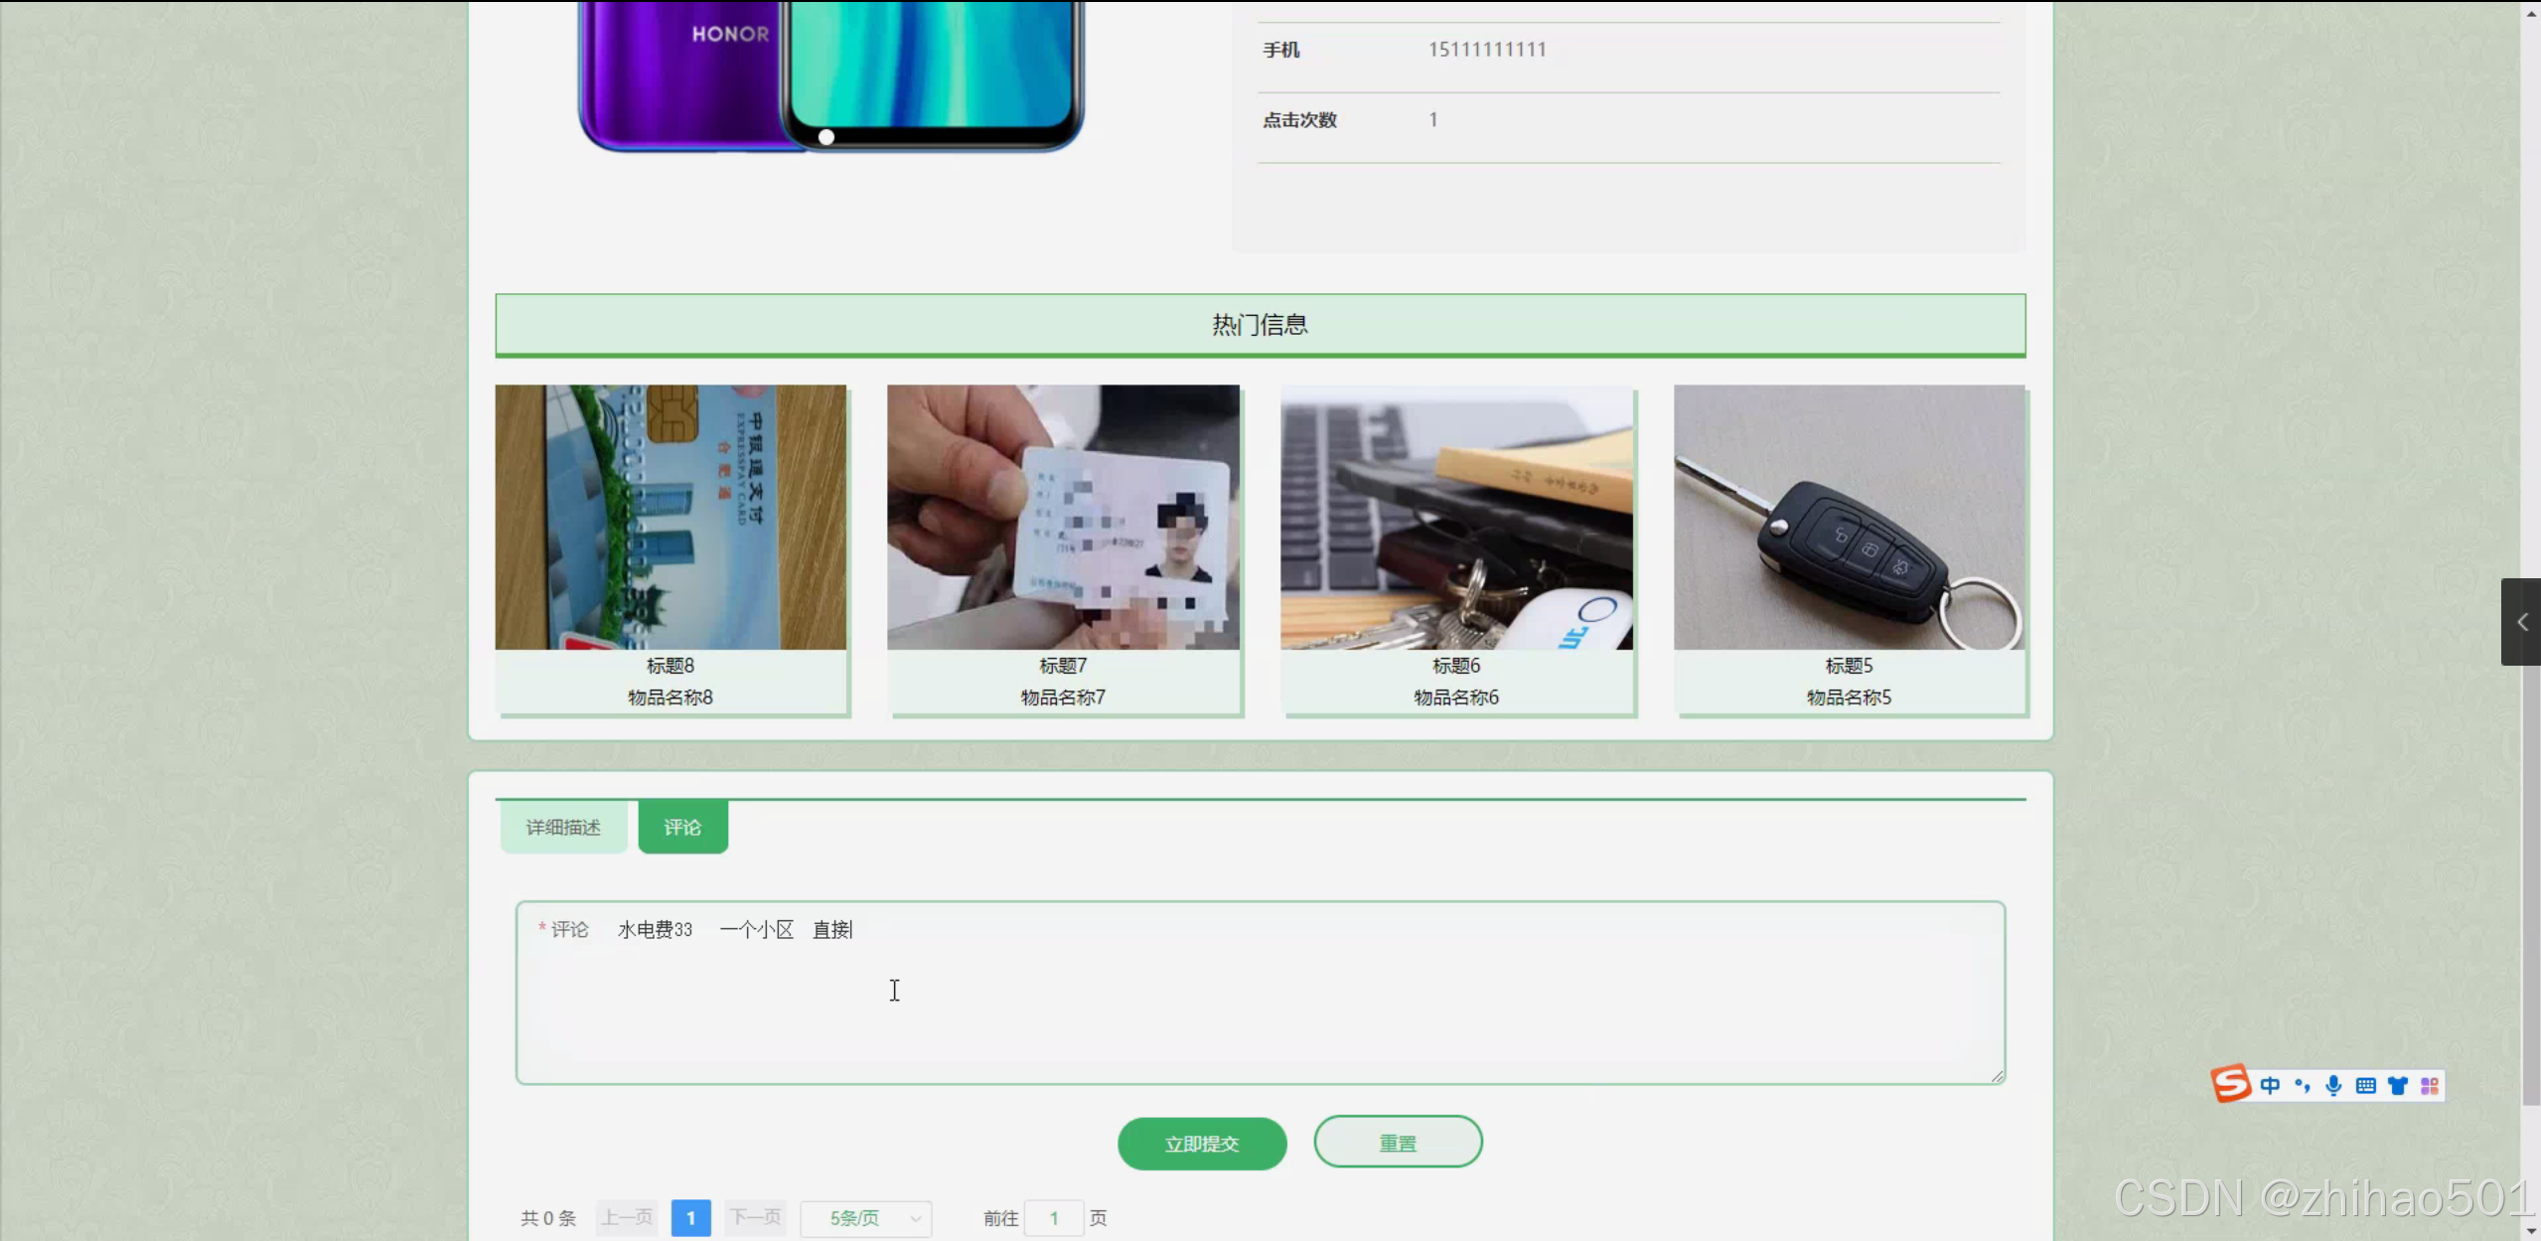Click the Sogou input method logo
The width and height of the screenshot is (2541, 1241).
[2231, 1084]
